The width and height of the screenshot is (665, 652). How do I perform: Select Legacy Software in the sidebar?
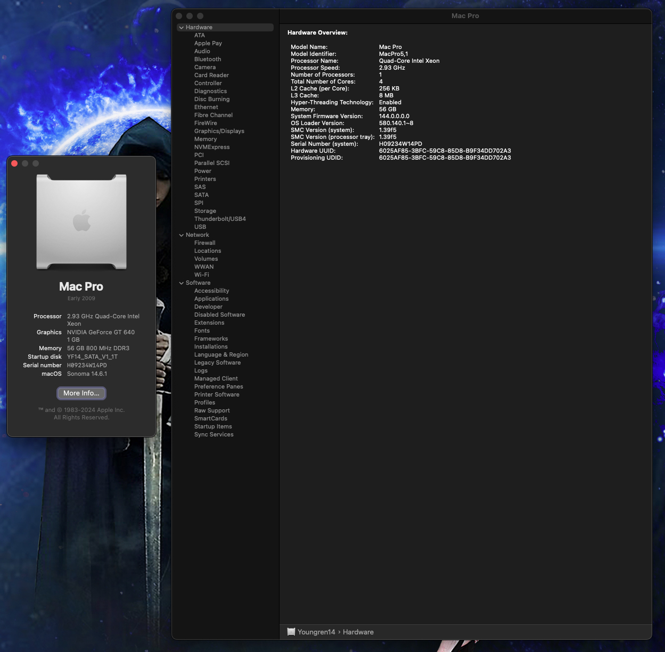(x=217, y=362)
